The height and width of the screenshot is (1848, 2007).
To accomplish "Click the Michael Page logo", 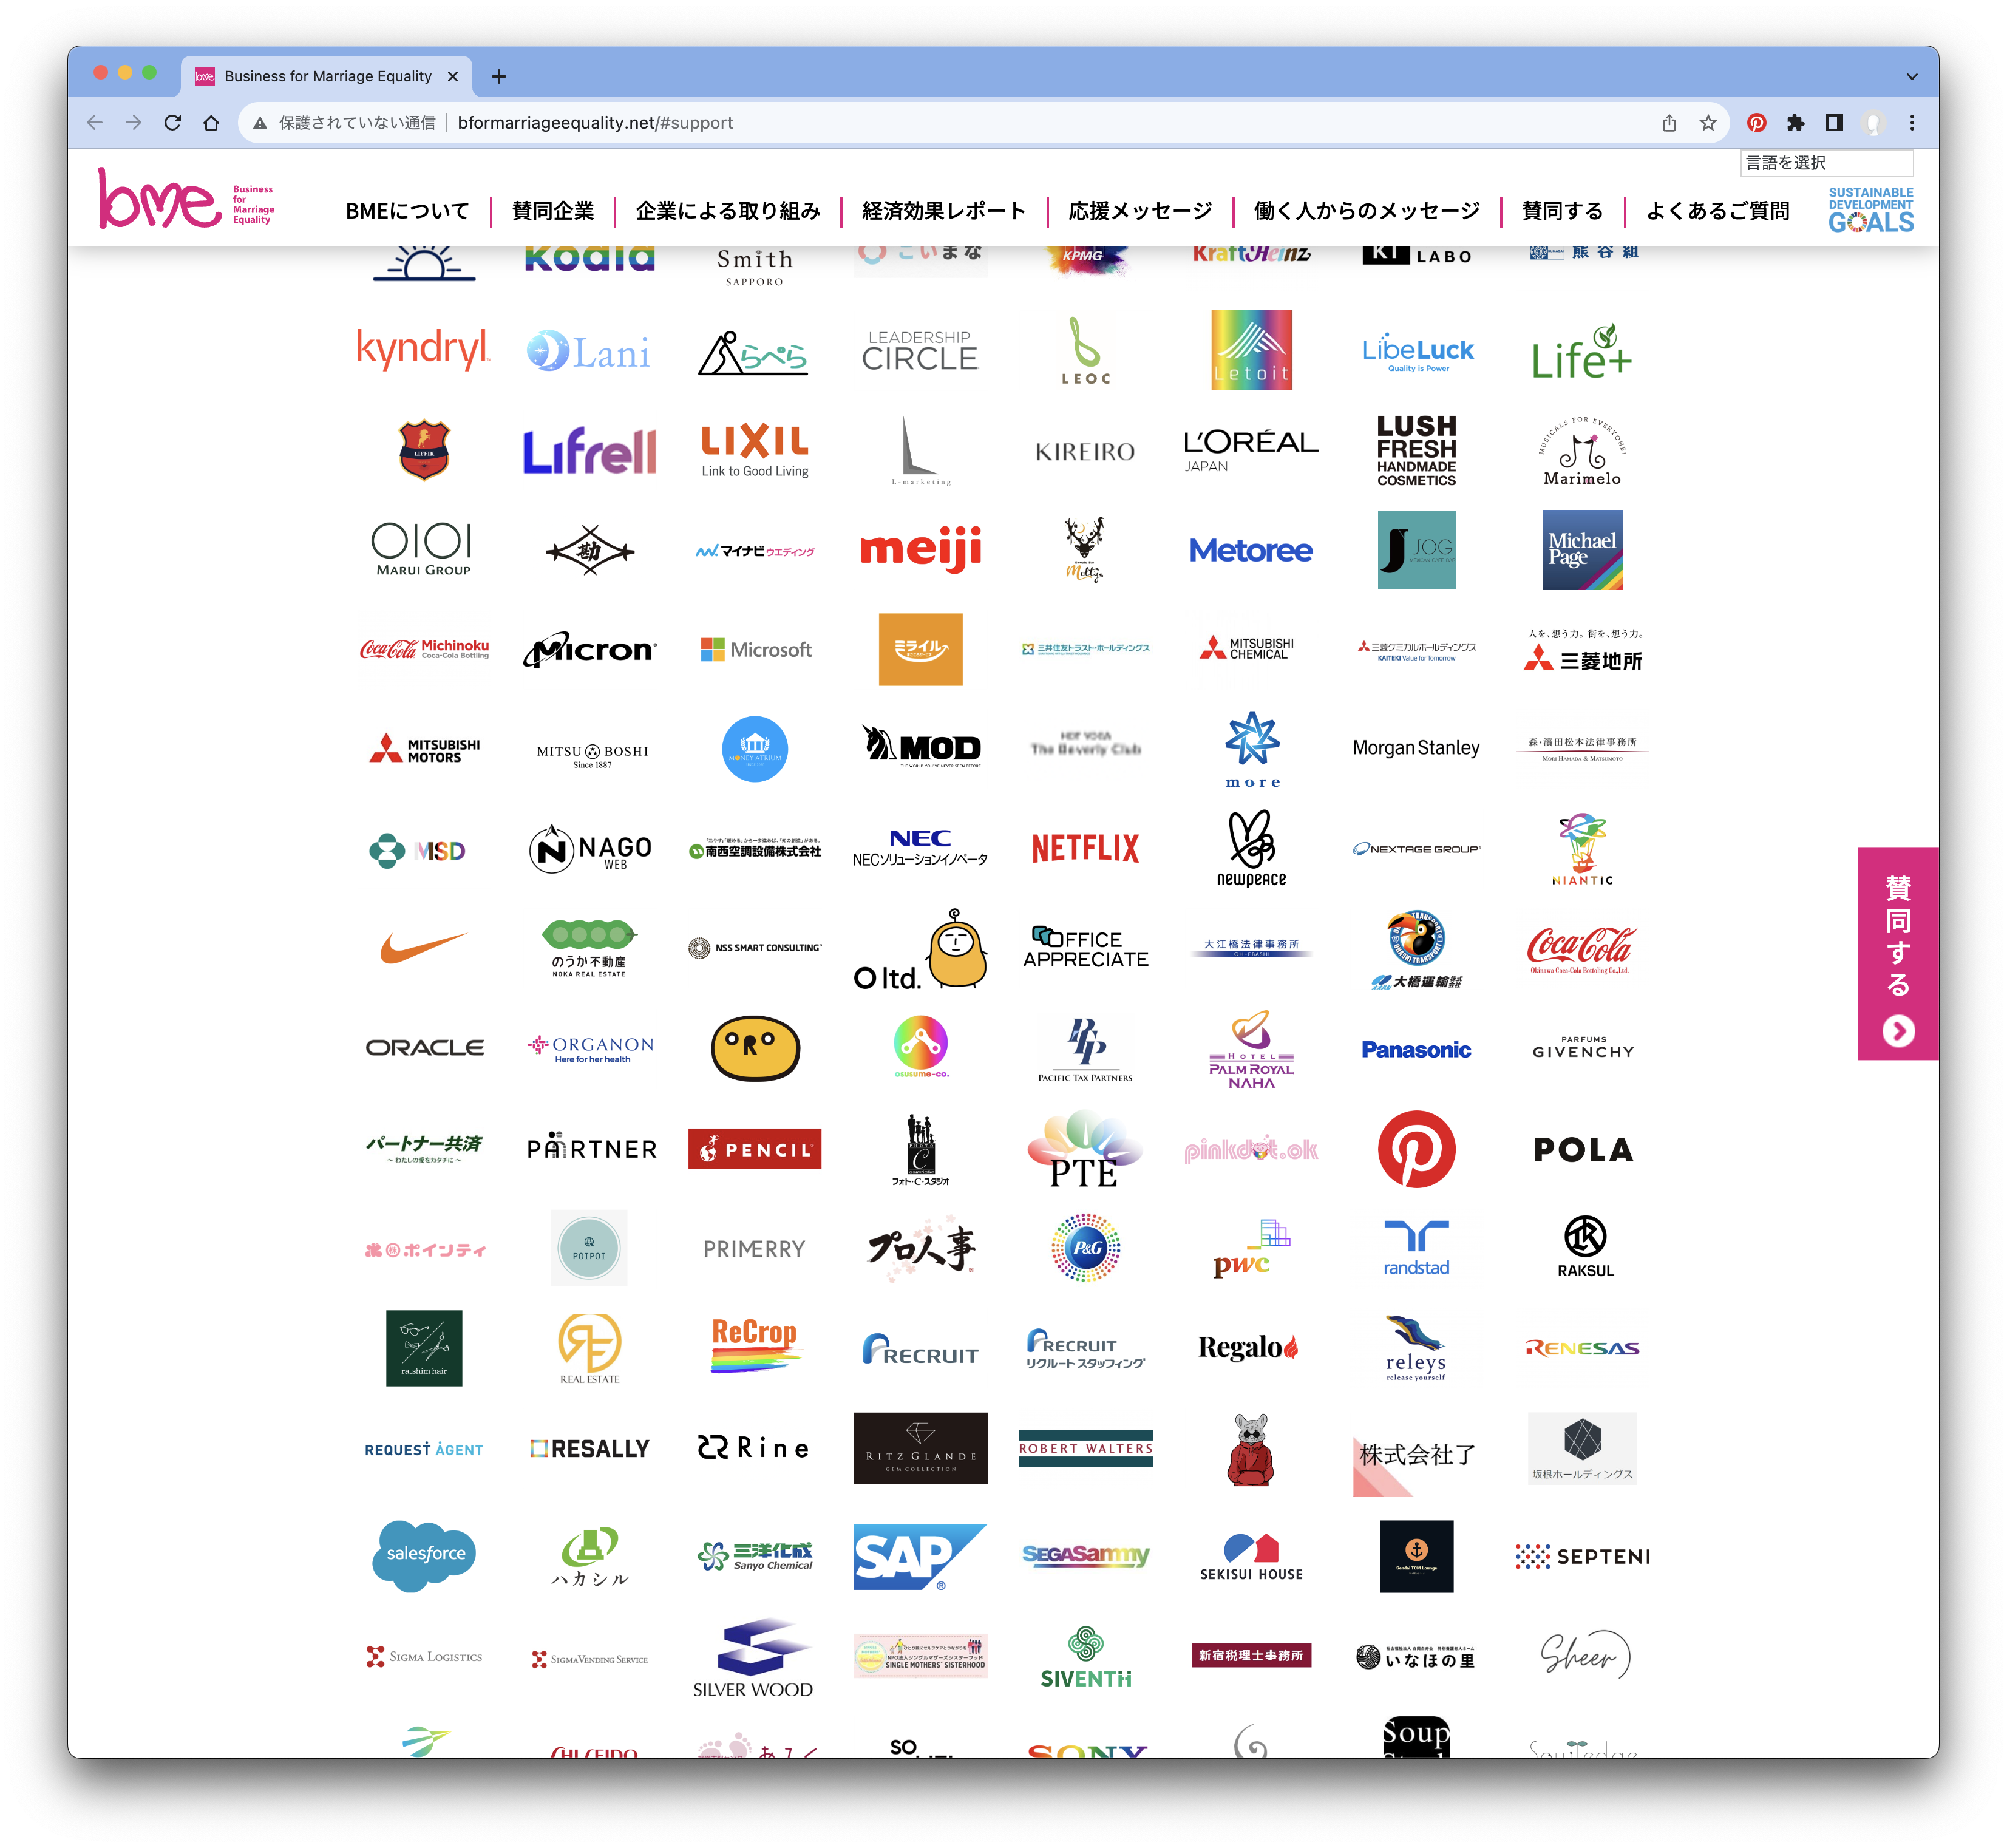I will pos(1582,550).
